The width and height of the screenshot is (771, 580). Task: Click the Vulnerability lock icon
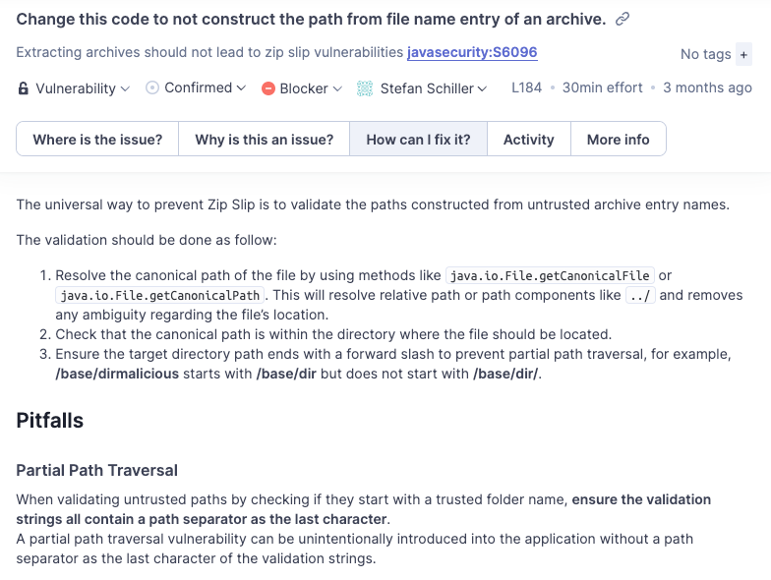click(x=24, y=88)
